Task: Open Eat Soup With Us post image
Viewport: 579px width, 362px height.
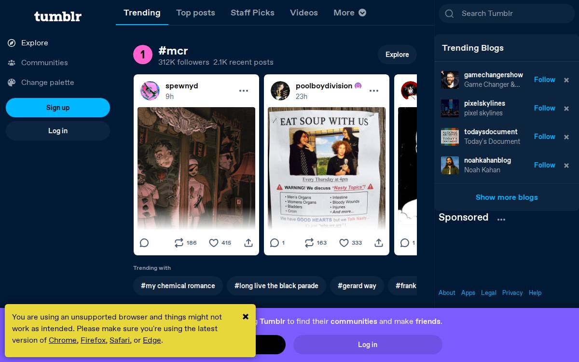Action: coord(327,169)
